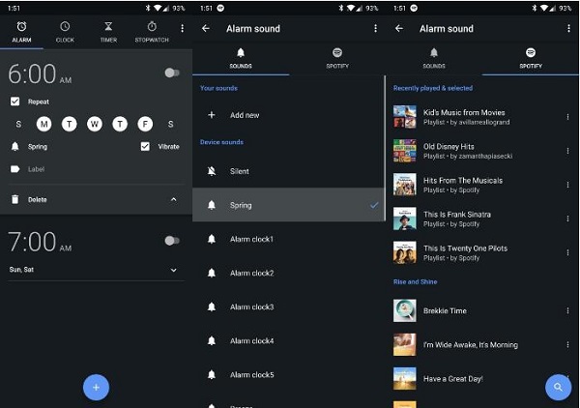The image size is (580, 408).
Task: Open options for Hits From The Musicals
Action: pyautogui.click(x=567, y=185)
